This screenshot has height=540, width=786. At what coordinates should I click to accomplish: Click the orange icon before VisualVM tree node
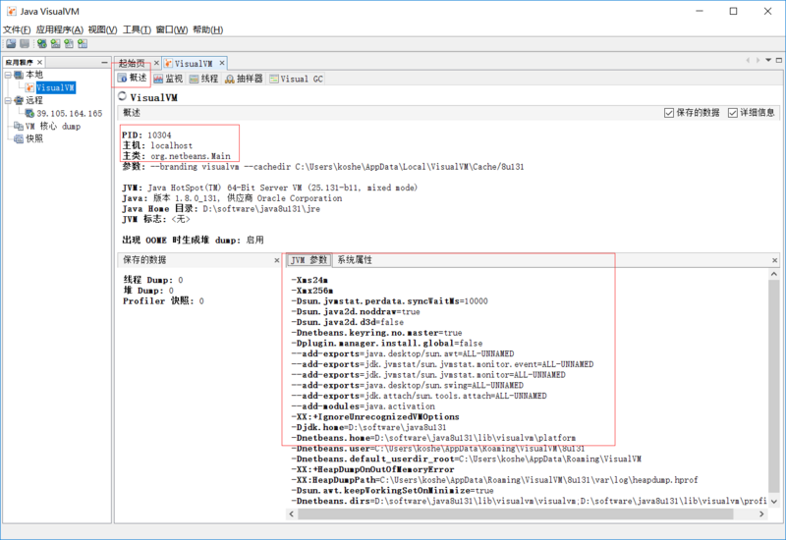click(30, 87)
